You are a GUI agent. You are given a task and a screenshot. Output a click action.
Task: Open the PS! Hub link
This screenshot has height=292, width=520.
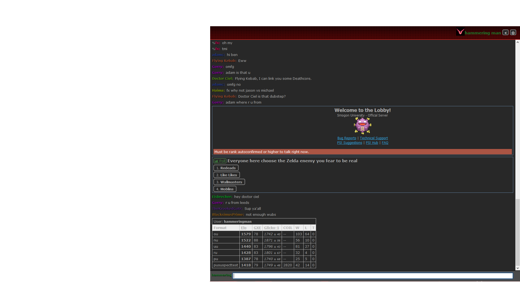(x=372, y=143)
